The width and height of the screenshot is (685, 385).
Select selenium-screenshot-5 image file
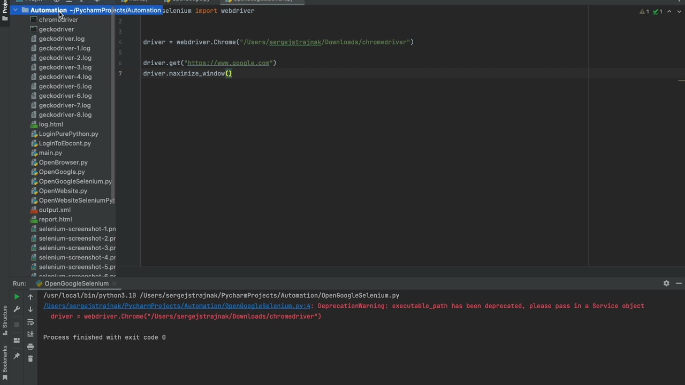[77, 267]
